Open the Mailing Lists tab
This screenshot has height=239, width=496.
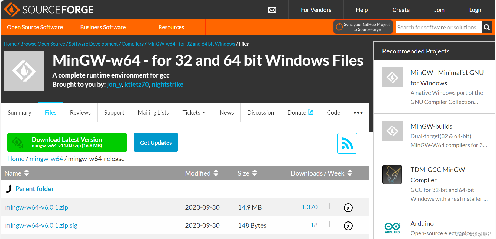(x=153, y=113)
